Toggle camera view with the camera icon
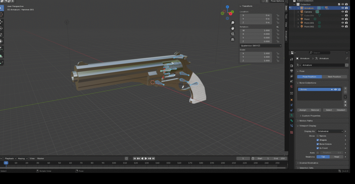Image resolution: width=355 pixels, height=184 pixels. click(233, 34)
